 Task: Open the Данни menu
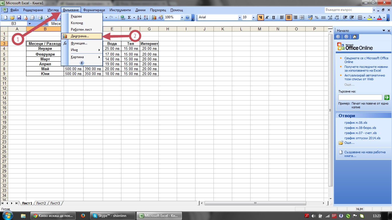140,10
